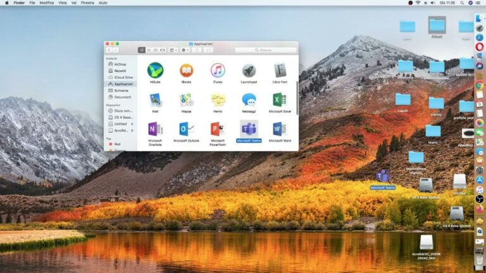Open the Trash in the Dock
This screenshot has width=486, height=273.
tap(480, 261)
